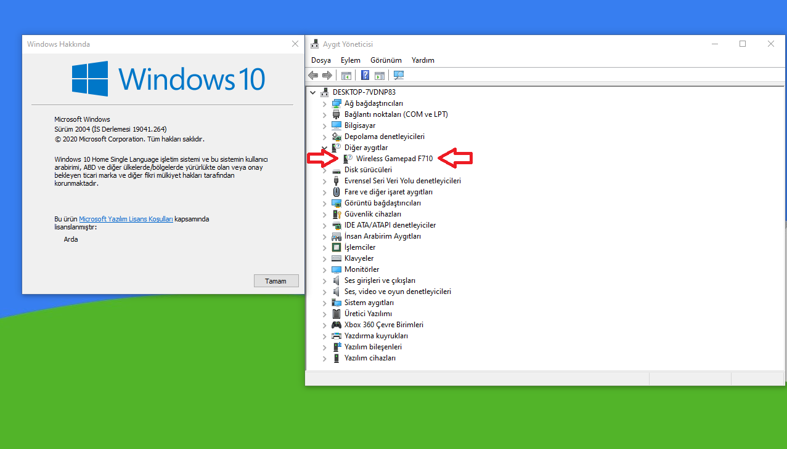
Task: Click the Yazdırma kuyrukları printer icon
Action: [x=336, y=336]
